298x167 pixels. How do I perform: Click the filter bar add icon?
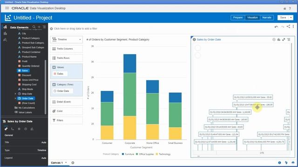pos(51,29)
